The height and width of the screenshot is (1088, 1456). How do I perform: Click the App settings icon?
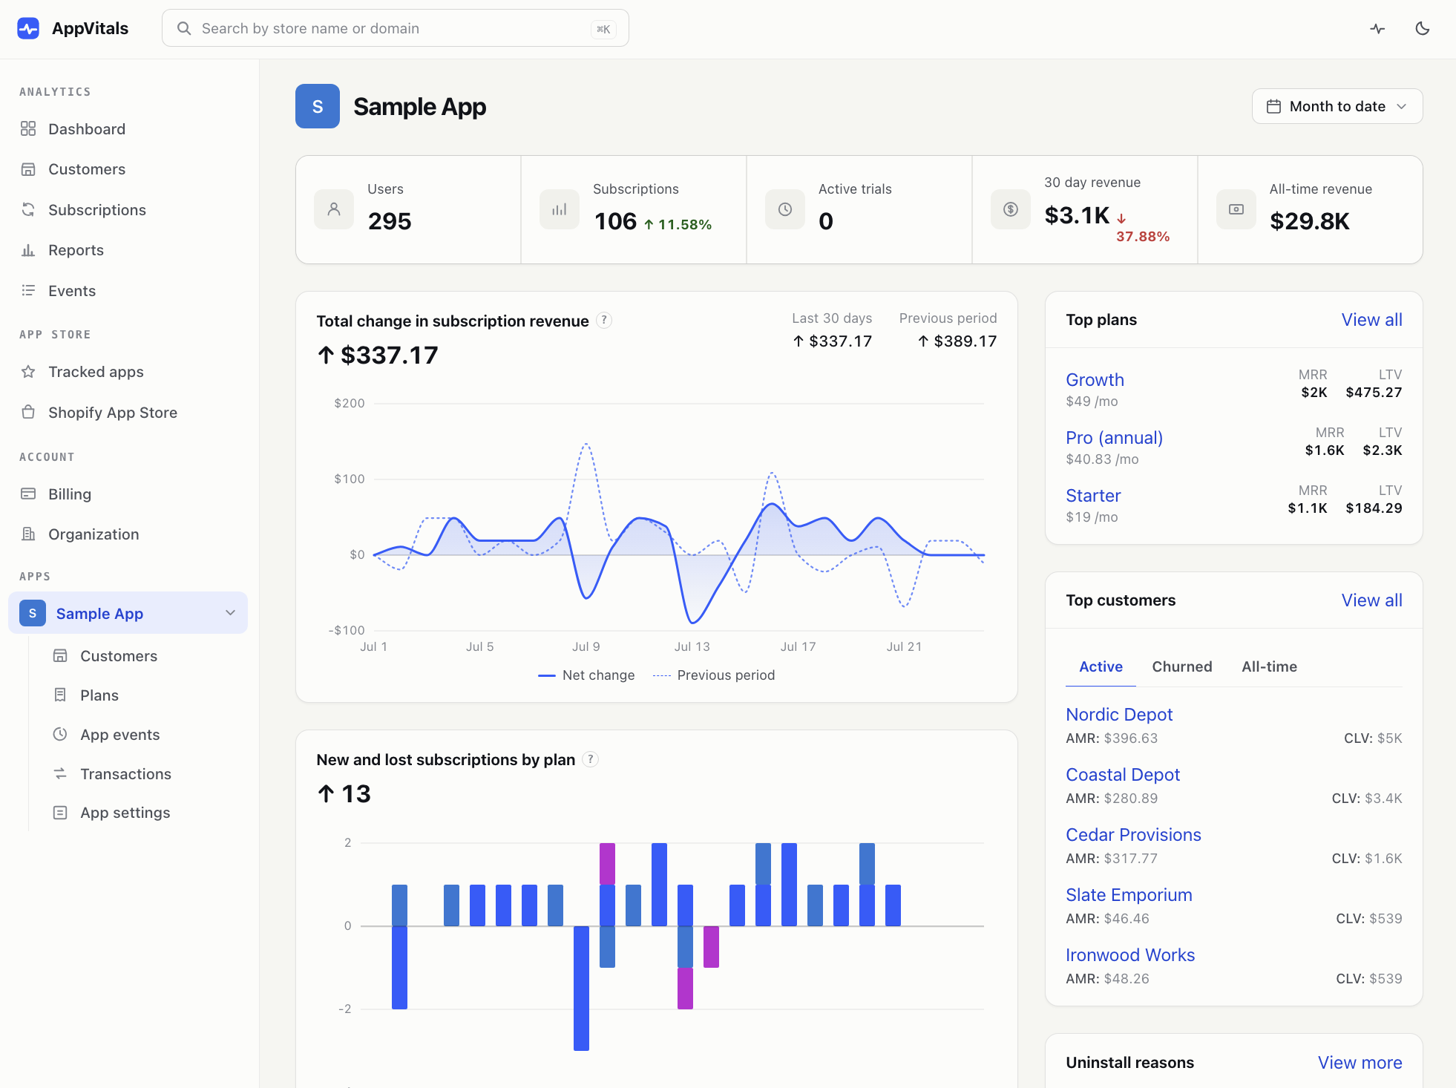tap(60, 813)
